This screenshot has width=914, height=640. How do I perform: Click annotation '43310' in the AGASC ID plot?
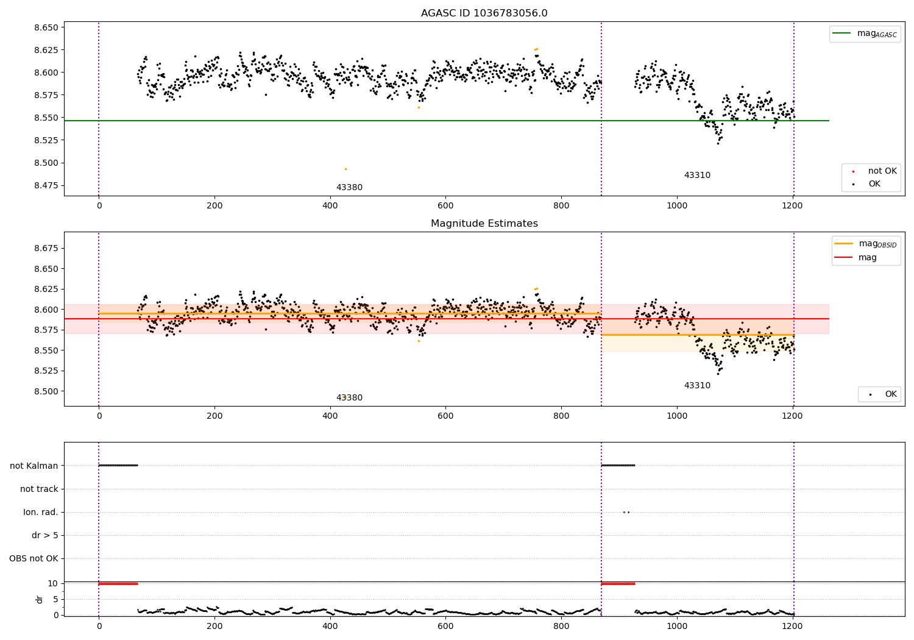pos(697,176)
